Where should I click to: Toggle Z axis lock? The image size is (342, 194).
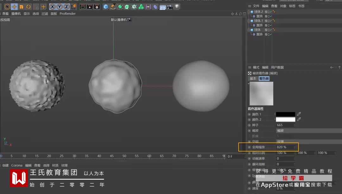pyautogui.click(x=66, y=7)
